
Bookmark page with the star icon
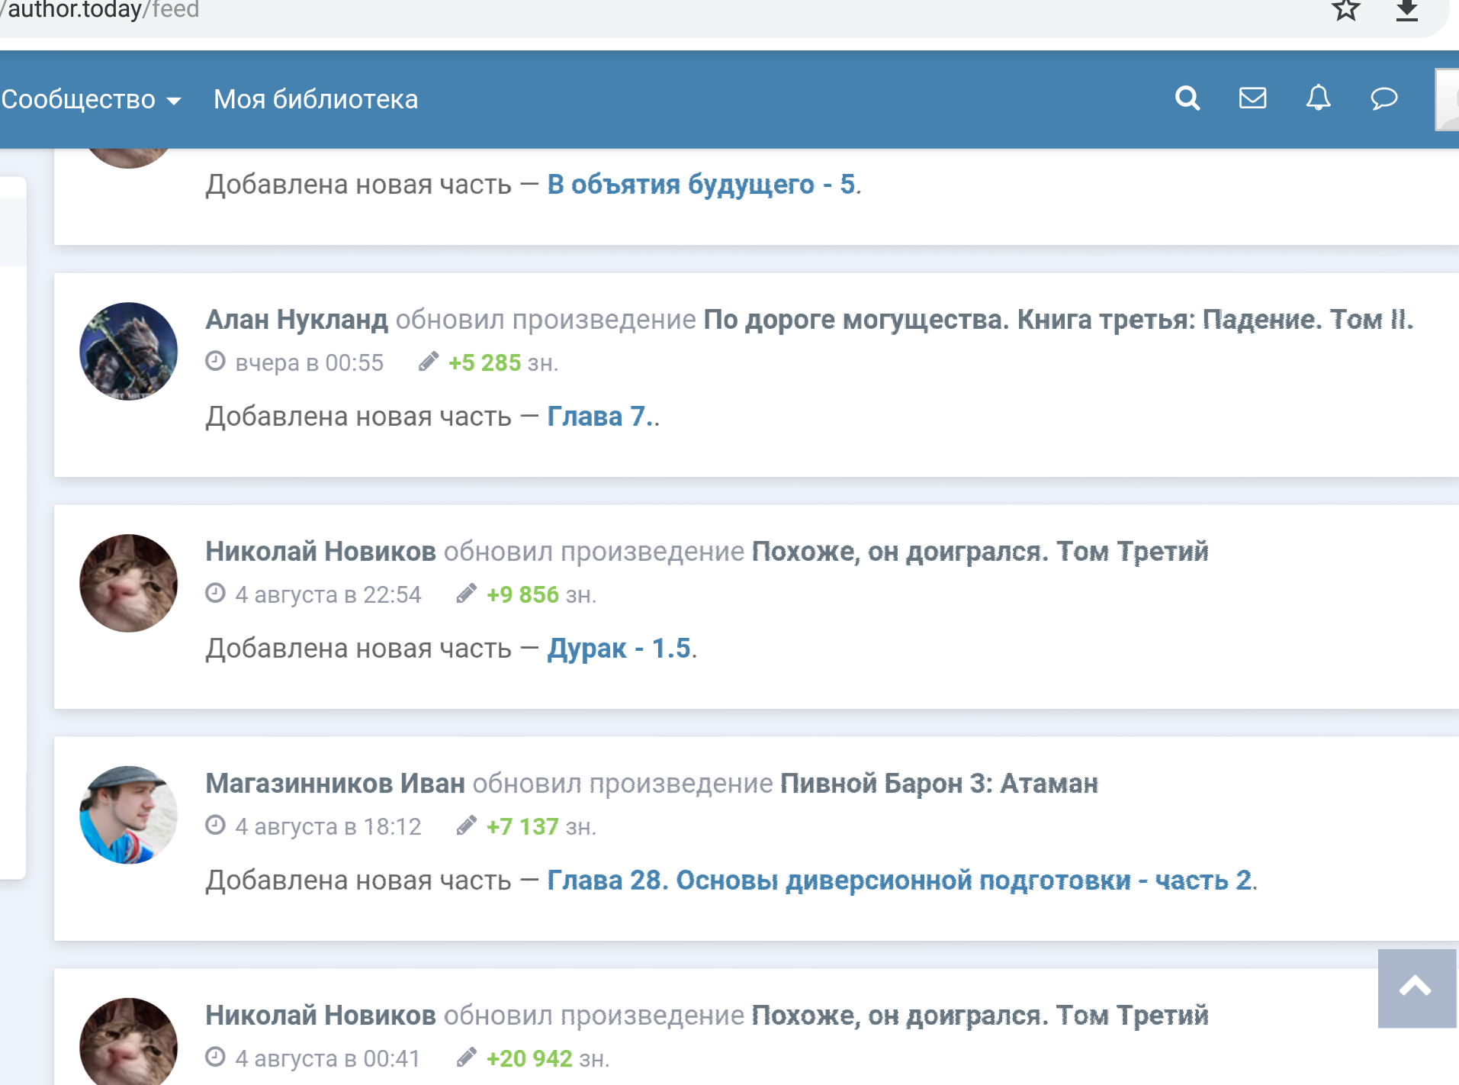point(1345,11)
